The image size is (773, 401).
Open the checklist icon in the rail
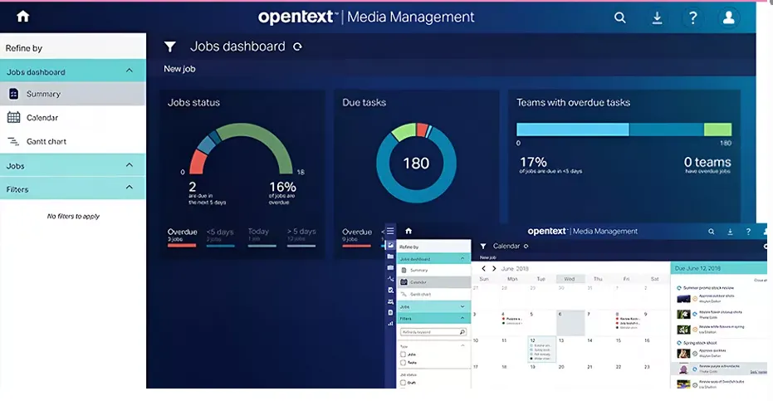[390, 290]
